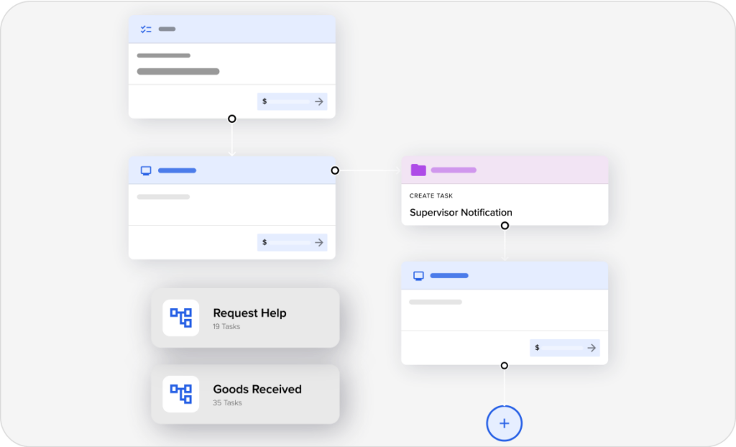Click the dollar sign in the top card field

264,101
